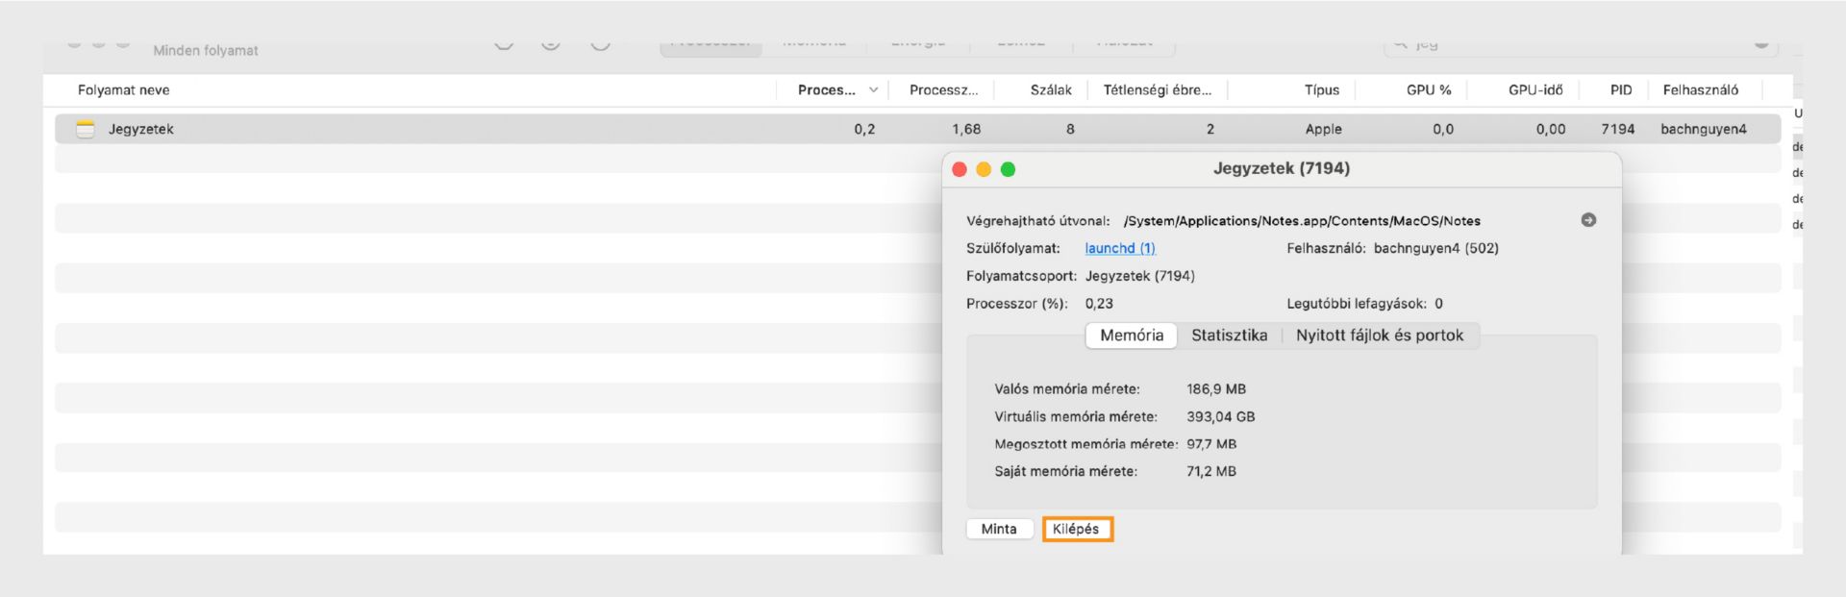Sort by Felhasználó column header

(x=1701, y=90)
